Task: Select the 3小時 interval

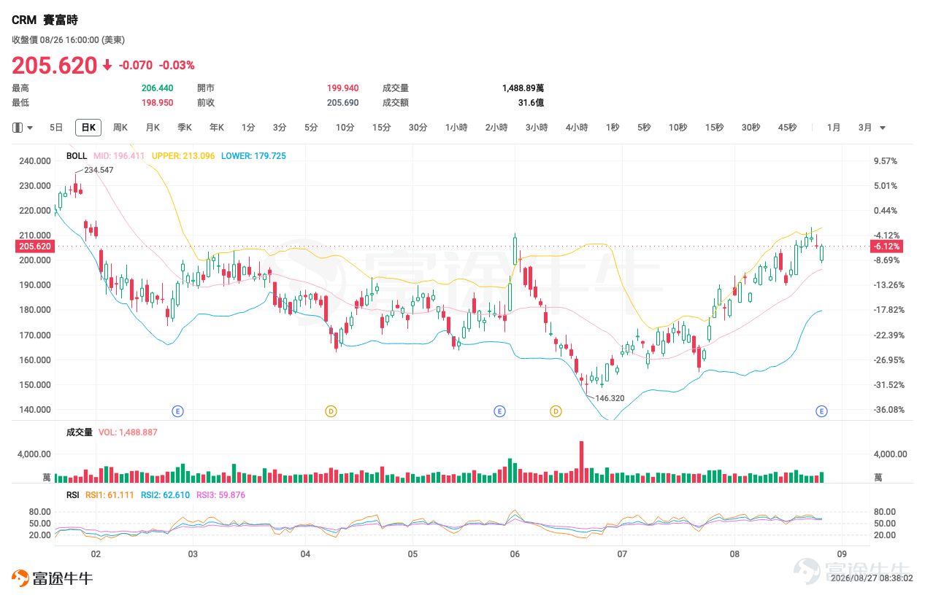Action: click(537, 128)
